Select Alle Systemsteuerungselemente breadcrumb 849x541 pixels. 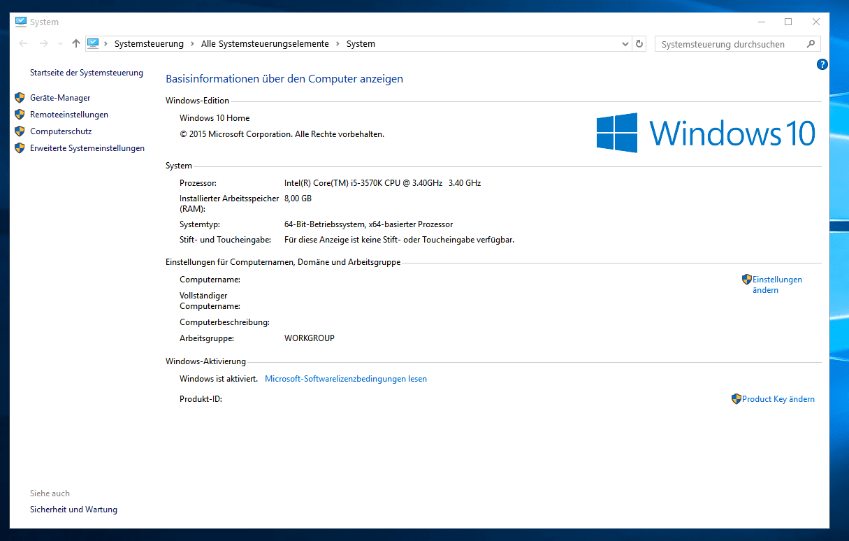point(265,44)
